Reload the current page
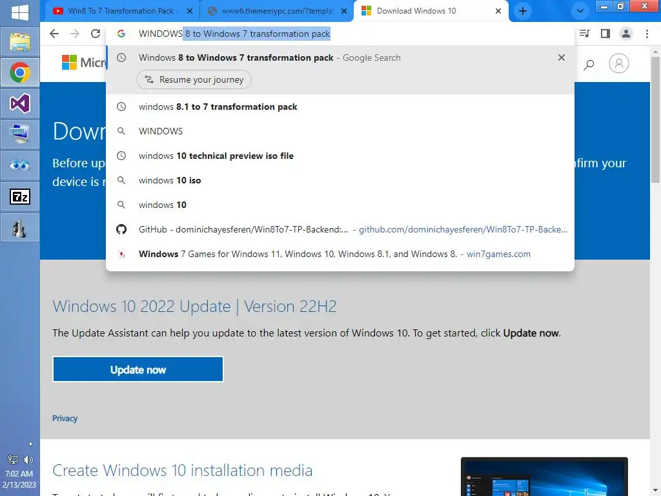The width and height of the screenshot is (661, 496). [x=96, y=34]
